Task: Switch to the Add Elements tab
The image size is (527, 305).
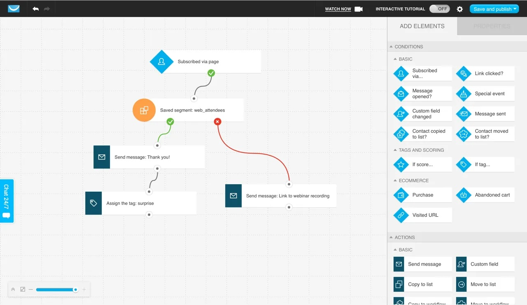Action: [x=422, y=26]
